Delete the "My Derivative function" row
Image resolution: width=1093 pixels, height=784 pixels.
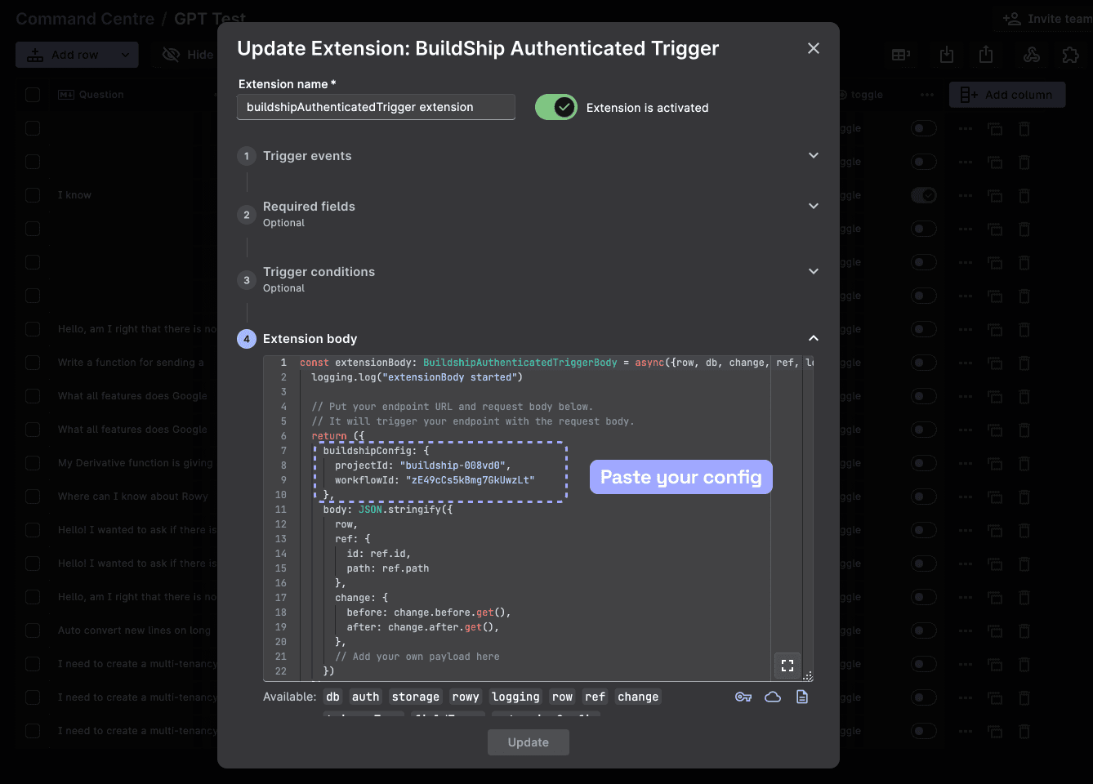coord(1024,463)
